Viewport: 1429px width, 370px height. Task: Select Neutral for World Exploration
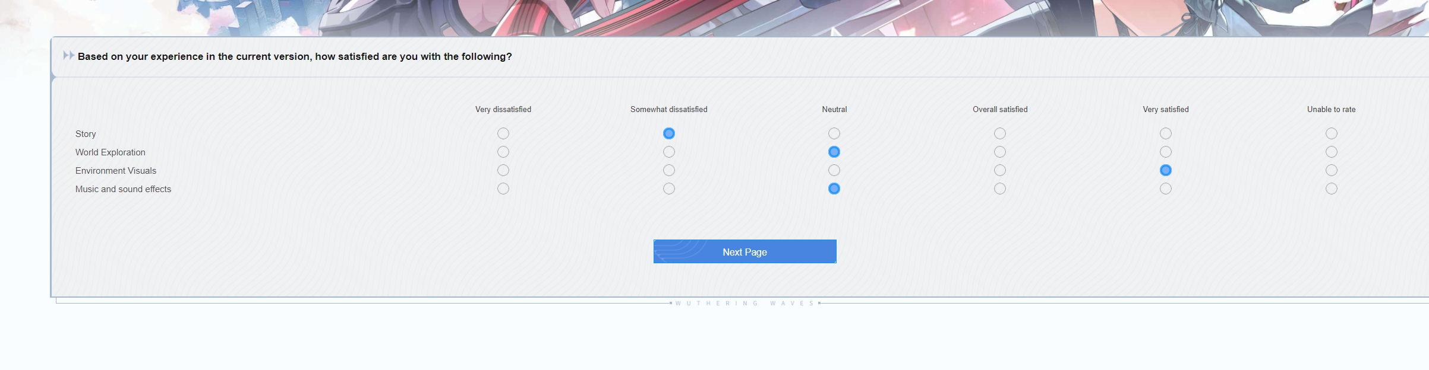(x=834, y=152)
